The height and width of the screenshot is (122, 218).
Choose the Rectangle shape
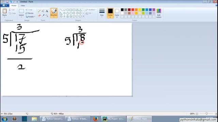[x=71, y=10]
